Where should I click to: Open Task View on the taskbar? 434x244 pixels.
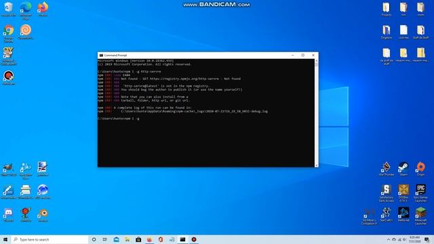(x=105, y=239)
